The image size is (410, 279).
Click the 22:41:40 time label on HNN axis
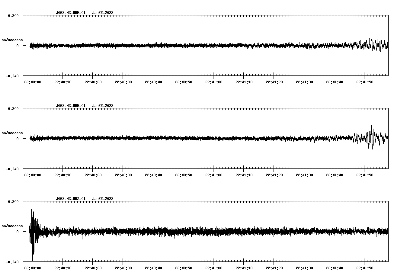point(335,175)
